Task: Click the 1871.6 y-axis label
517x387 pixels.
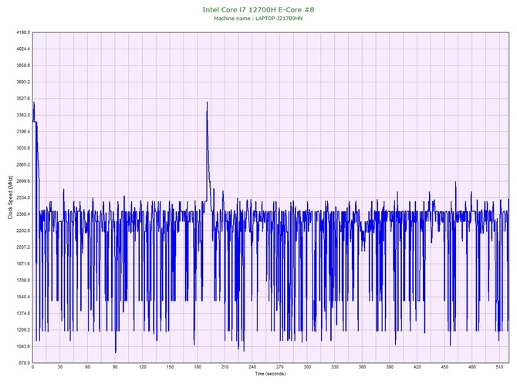Action: click(23, 264)
